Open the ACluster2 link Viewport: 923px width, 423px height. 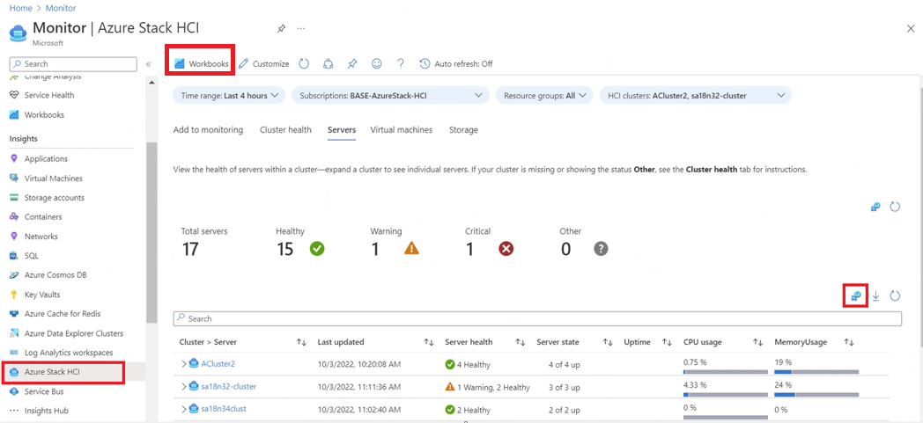(218, 364)
